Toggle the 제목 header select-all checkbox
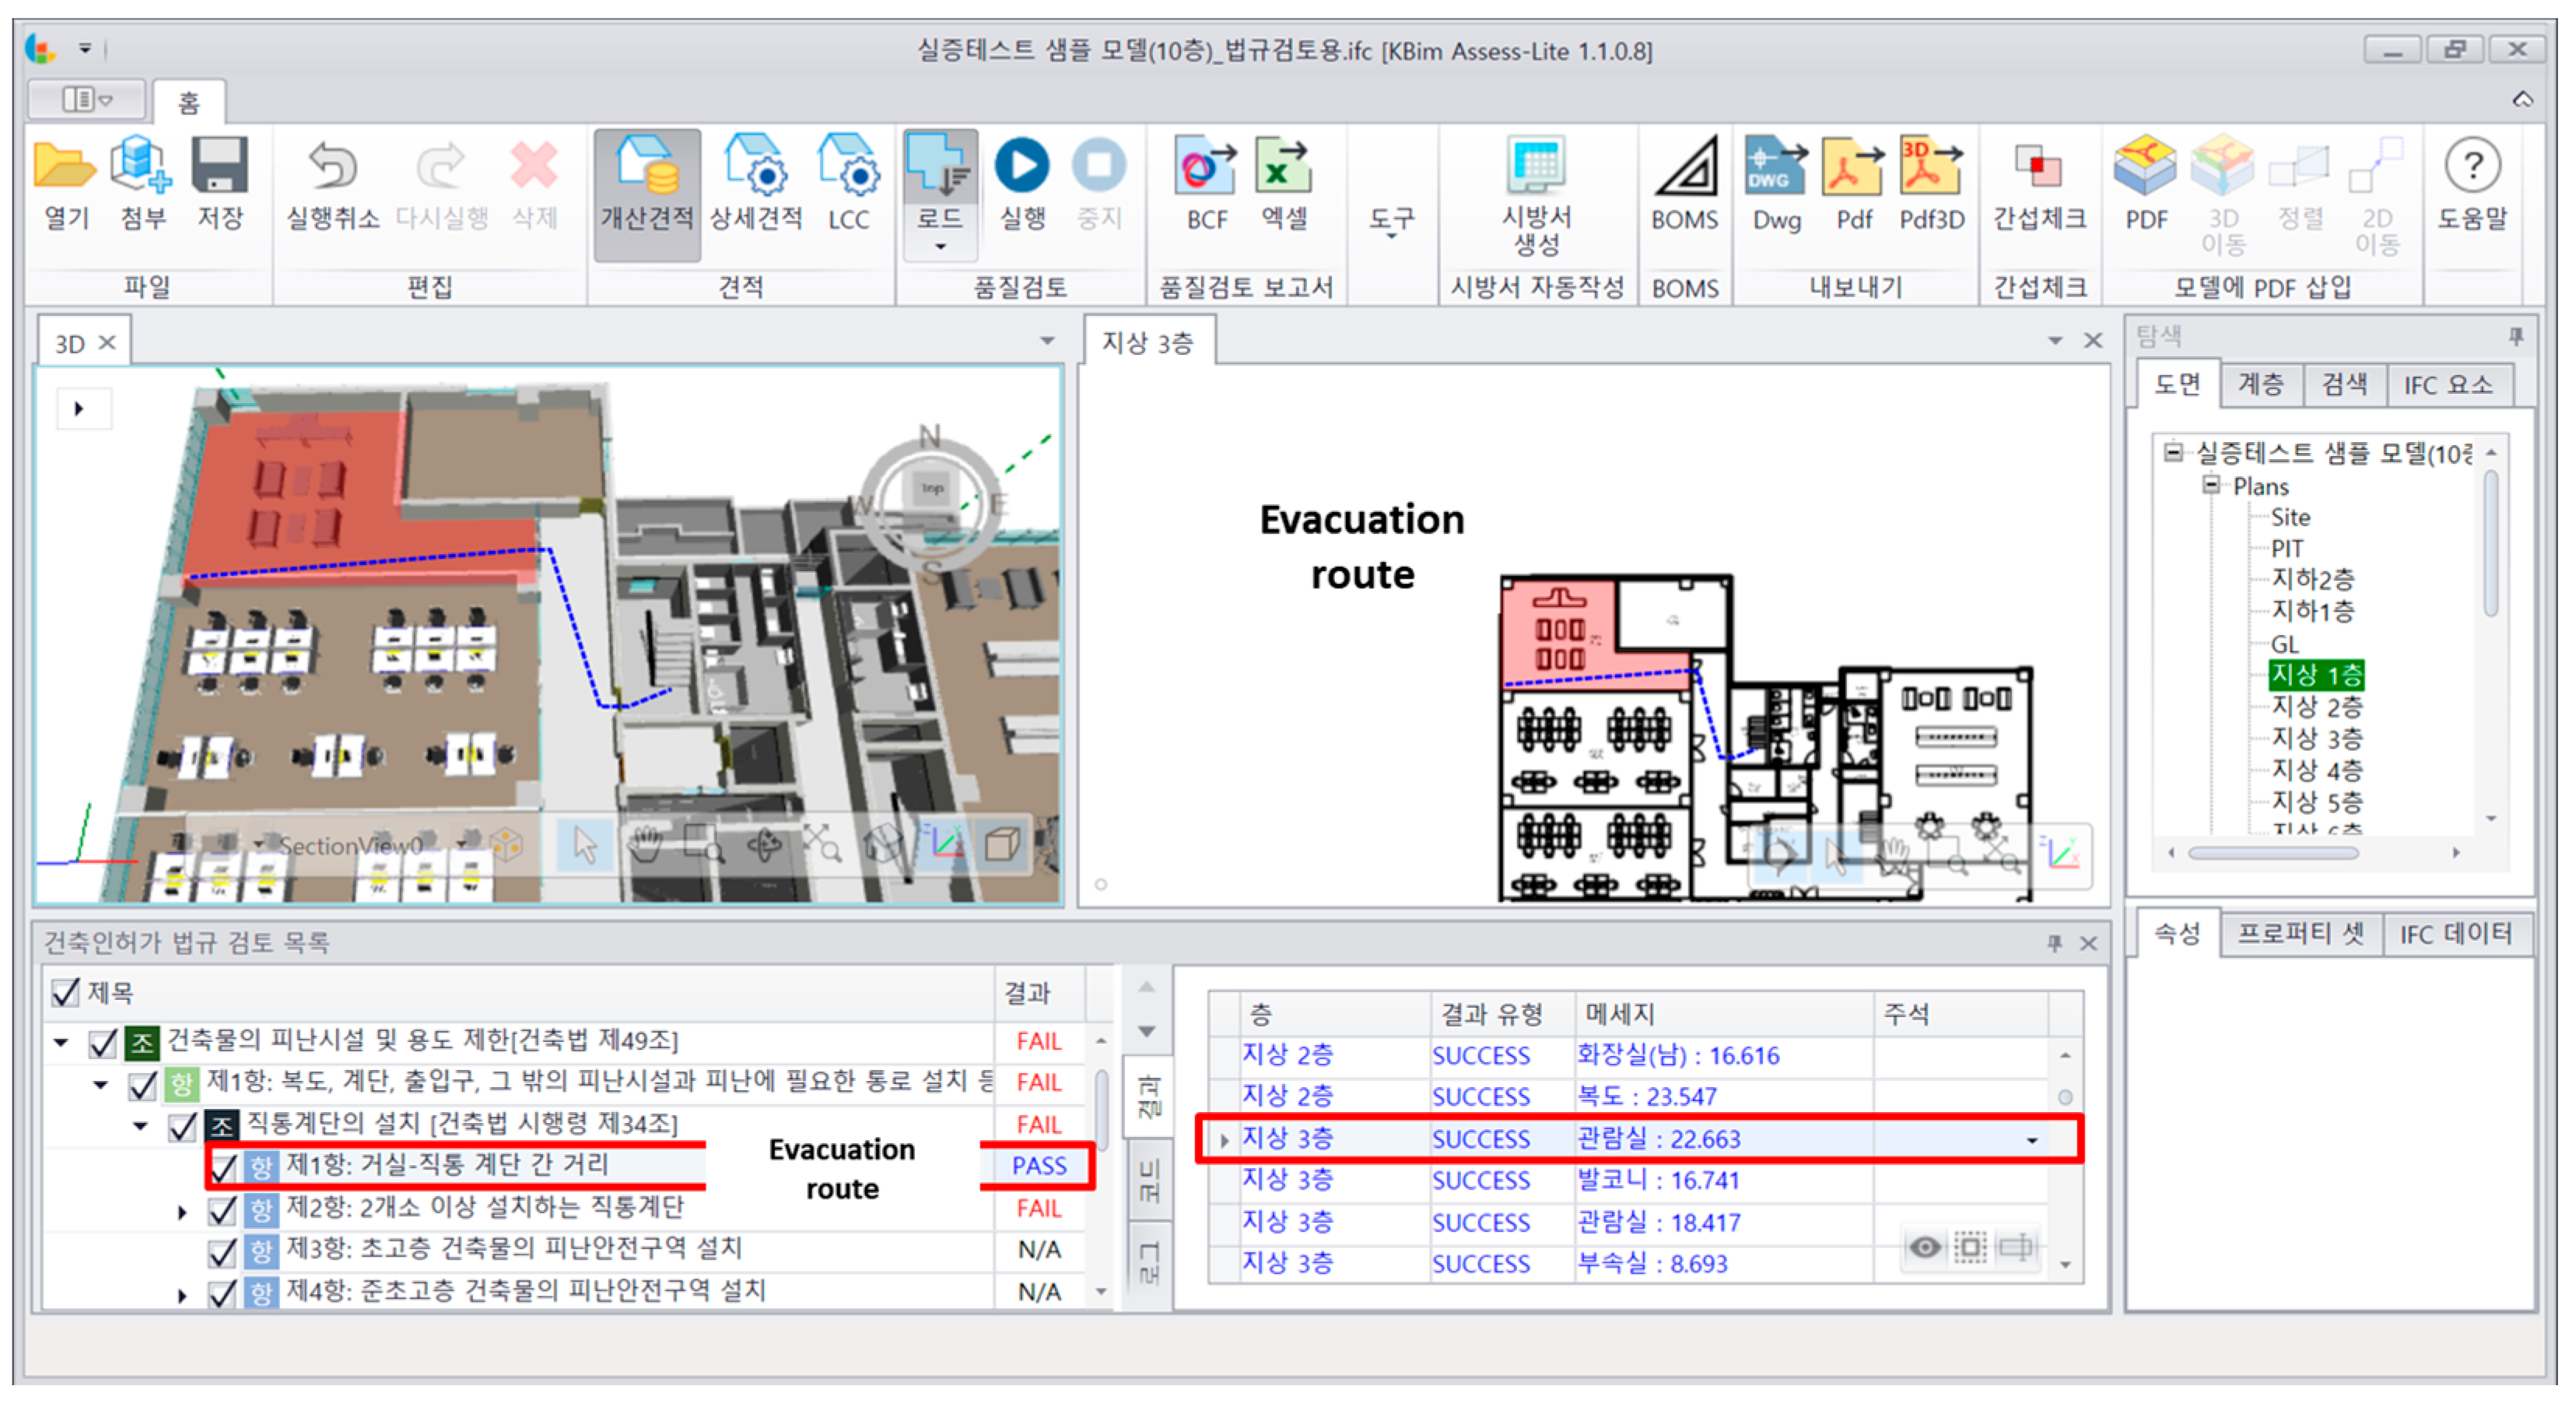Image resolution: width=2576 pixels, height=1407 pixels. 65,992
